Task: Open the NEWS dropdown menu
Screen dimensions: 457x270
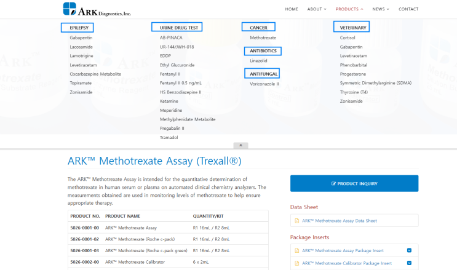Action: [380, 9]
